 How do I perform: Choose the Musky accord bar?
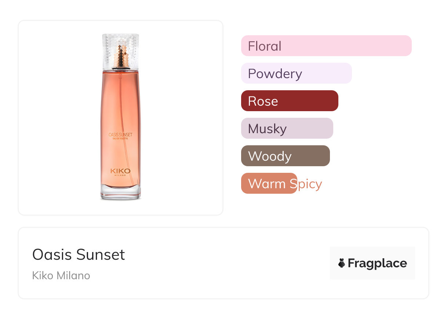pos(287,128)
